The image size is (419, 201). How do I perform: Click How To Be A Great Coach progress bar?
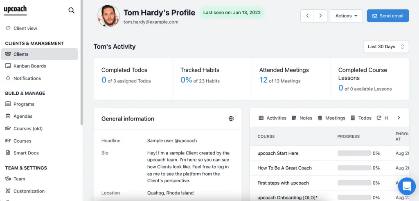point(354,168)
